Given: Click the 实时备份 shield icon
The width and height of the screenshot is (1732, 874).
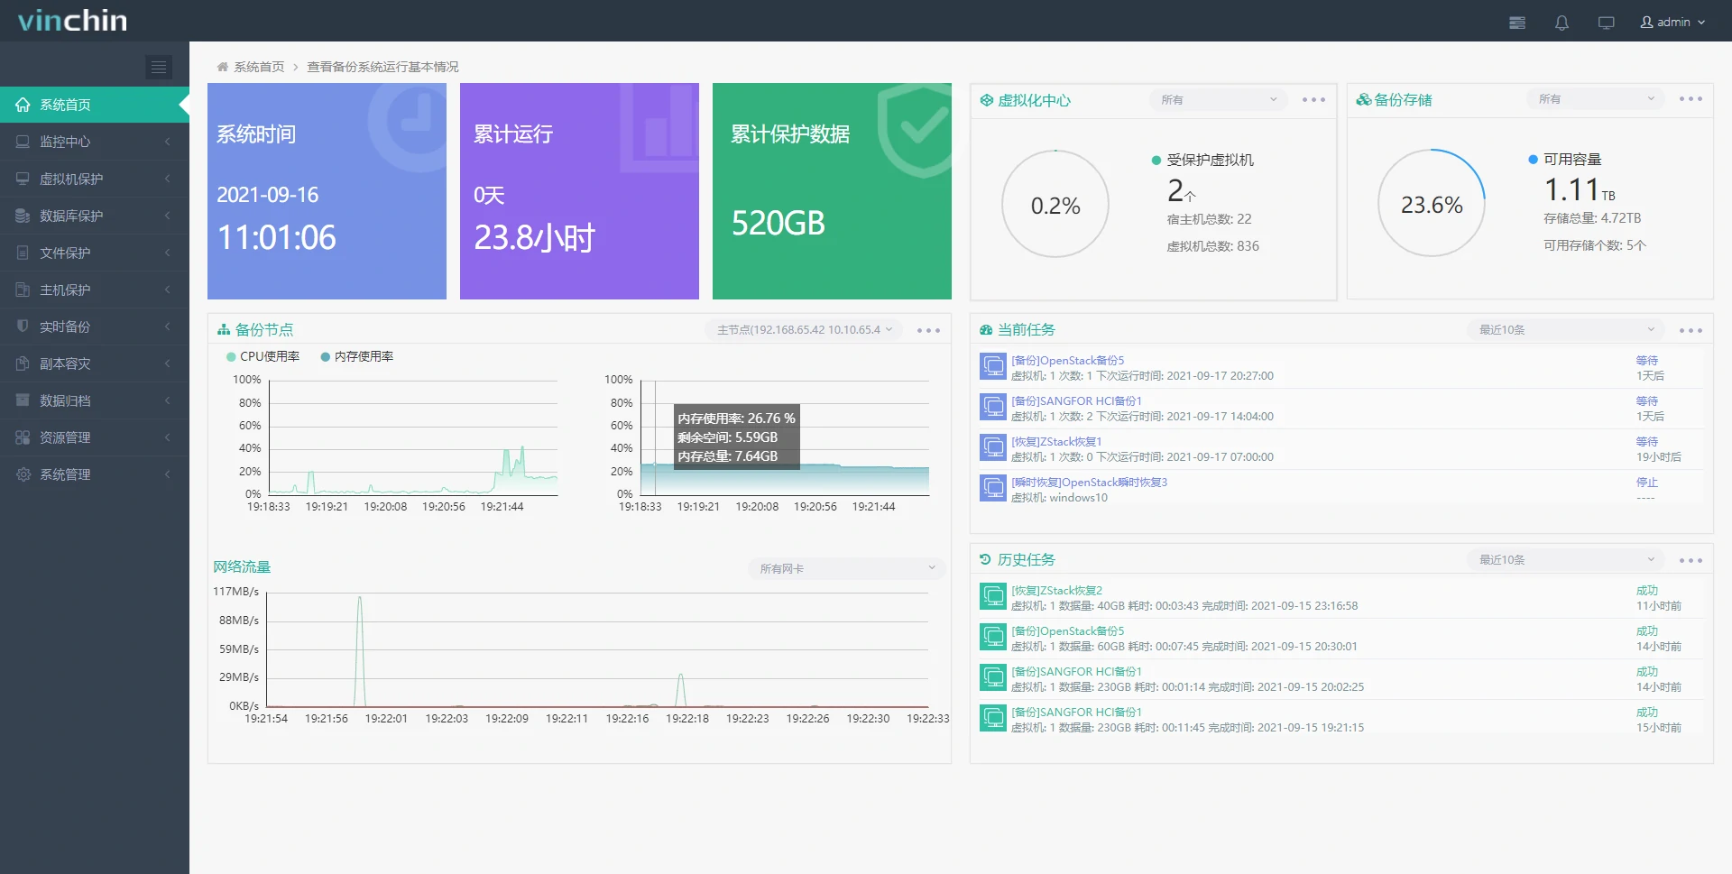Looking at the screenshot, I should (23, 326).
